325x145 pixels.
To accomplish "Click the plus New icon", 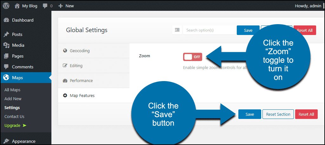I will 61,6.
